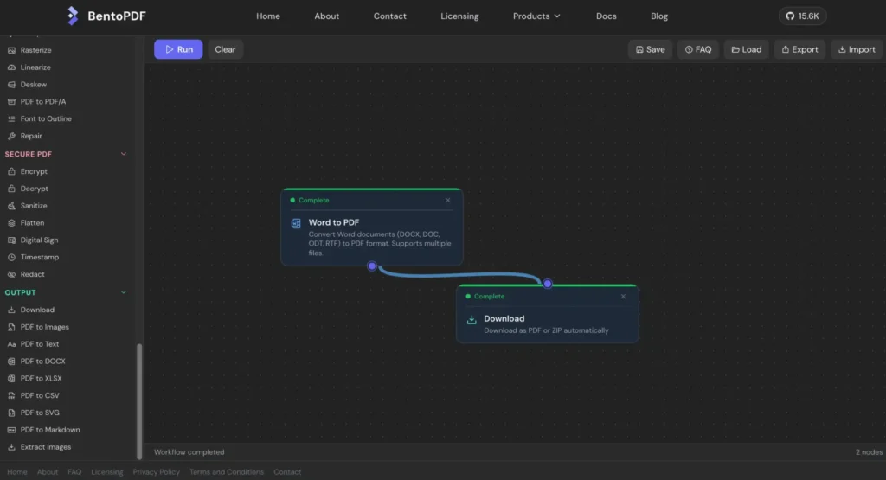Open the Products dropdown menu

[x=536, y=16]
